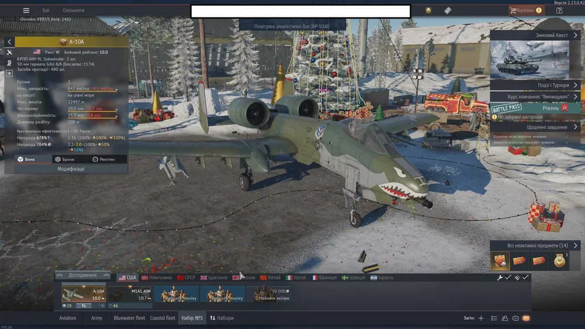Select the Army preset tab
The width and height of the screenshot is (585, 329).
coord(97,318)
